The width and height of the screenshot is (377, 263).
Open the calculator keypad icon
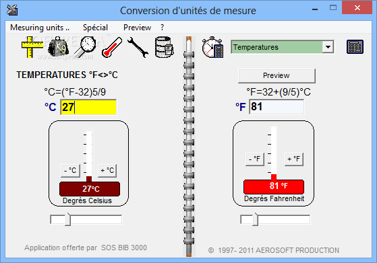point(355,47)
